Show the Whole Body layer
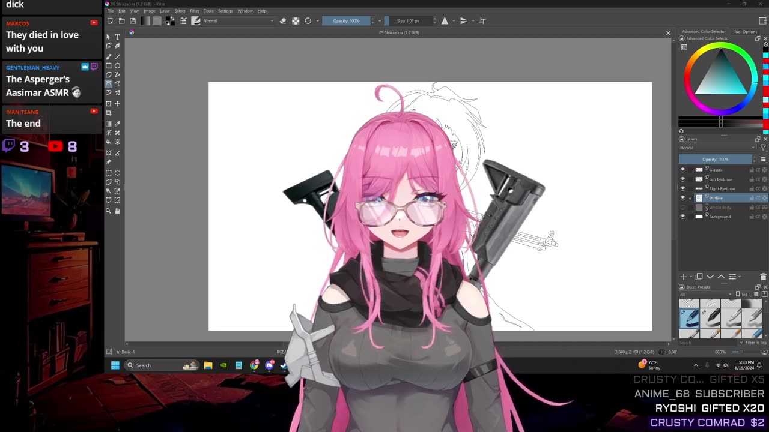 coord(682,207)
